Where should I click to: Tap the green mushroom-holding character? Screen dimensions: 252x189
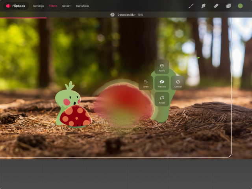pos(67,98)
